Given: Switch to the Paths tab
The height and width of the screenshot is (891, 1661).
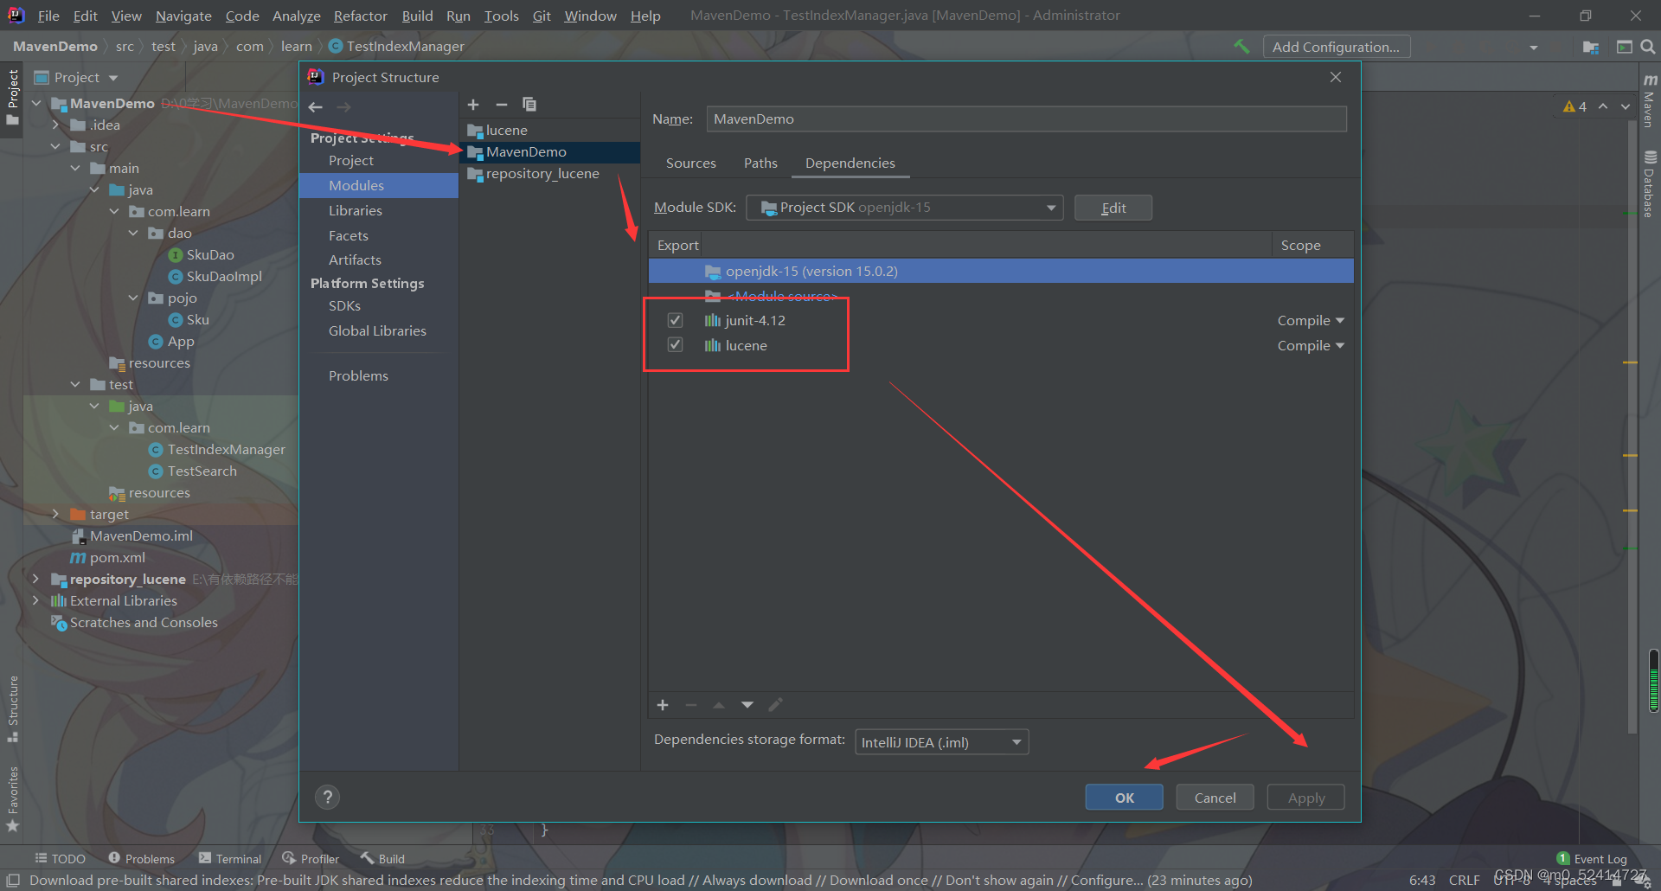Looking at the screenshot, I should pyautogui.click(x=760, y=163).
